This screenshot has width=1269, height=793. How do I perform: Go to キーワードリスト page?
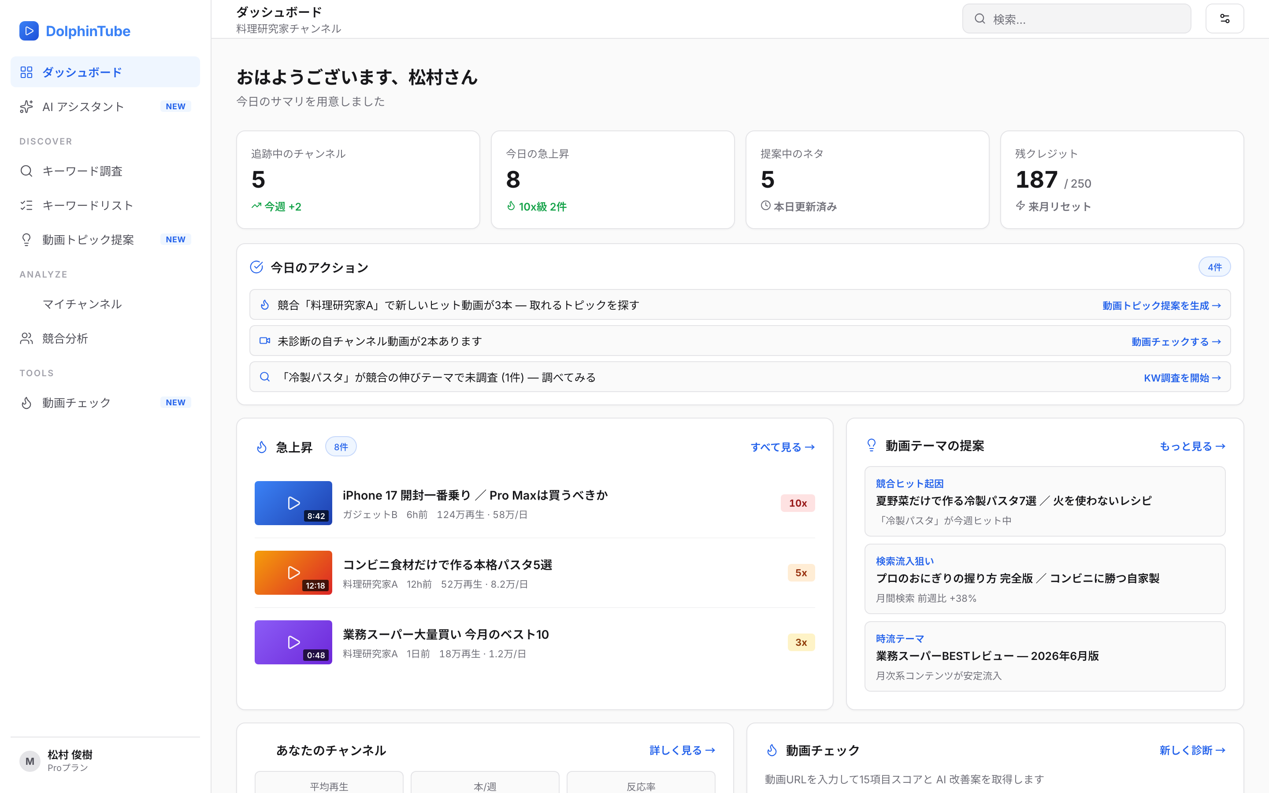pyautogui.click(x=105, y=205)
